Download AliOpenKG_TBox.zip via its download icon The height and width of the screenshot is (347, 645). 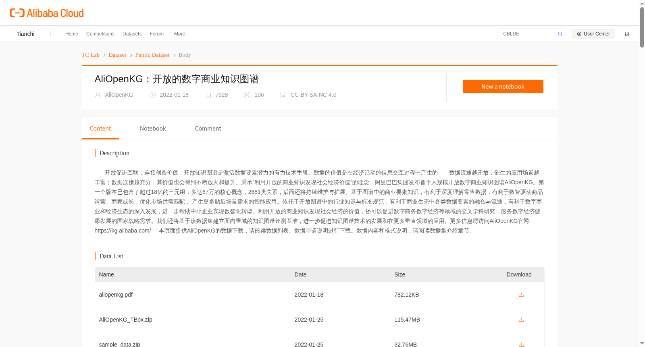(521, 320)
